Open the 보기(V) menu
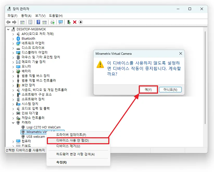This screenshot has height=172, width=214. coord(40,16)
